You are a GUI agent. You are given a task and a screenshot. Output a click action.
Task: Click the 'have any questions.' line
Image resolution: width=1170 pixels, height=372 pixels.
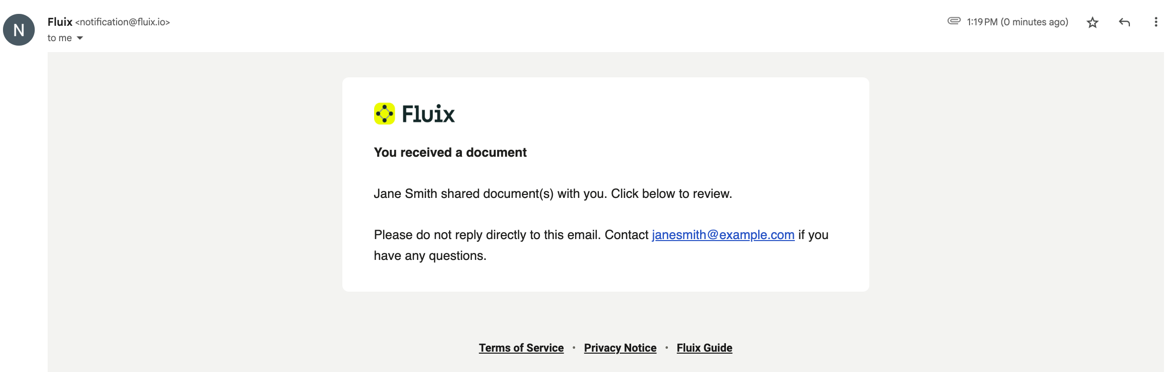pos(430,255)
